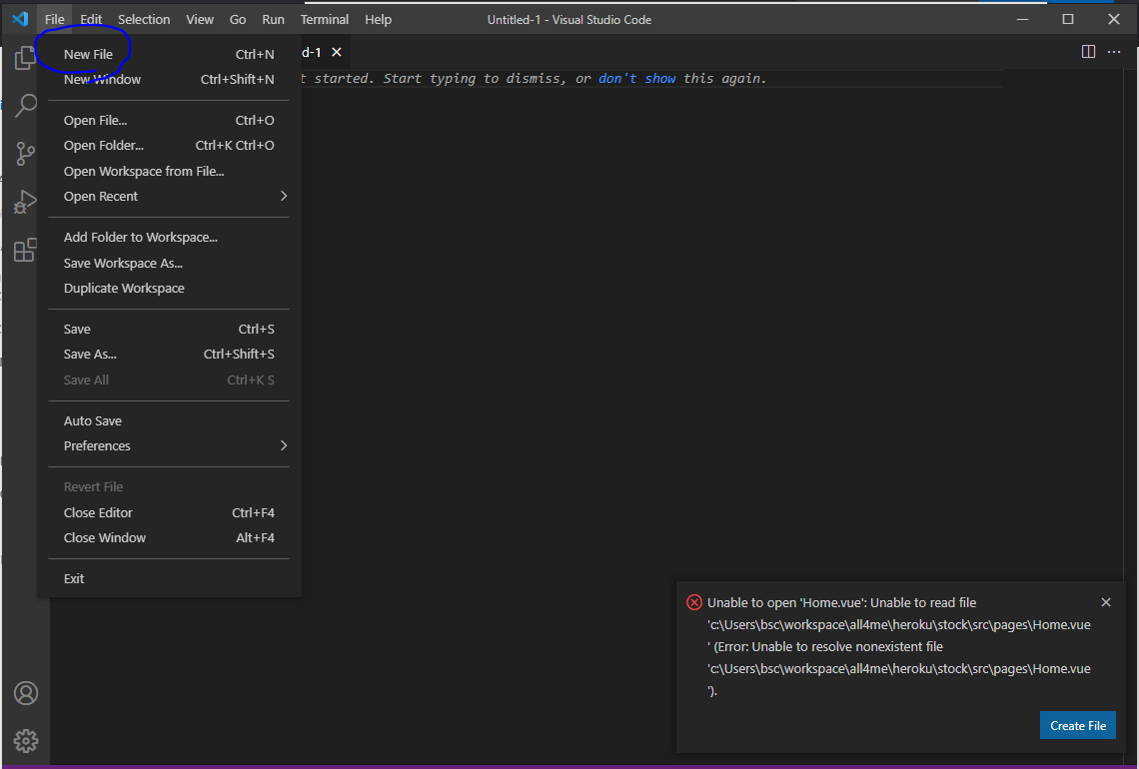Close the Untitled-1 editor tab
Screen dimensions: 1139x769
(x=337, y=52)
